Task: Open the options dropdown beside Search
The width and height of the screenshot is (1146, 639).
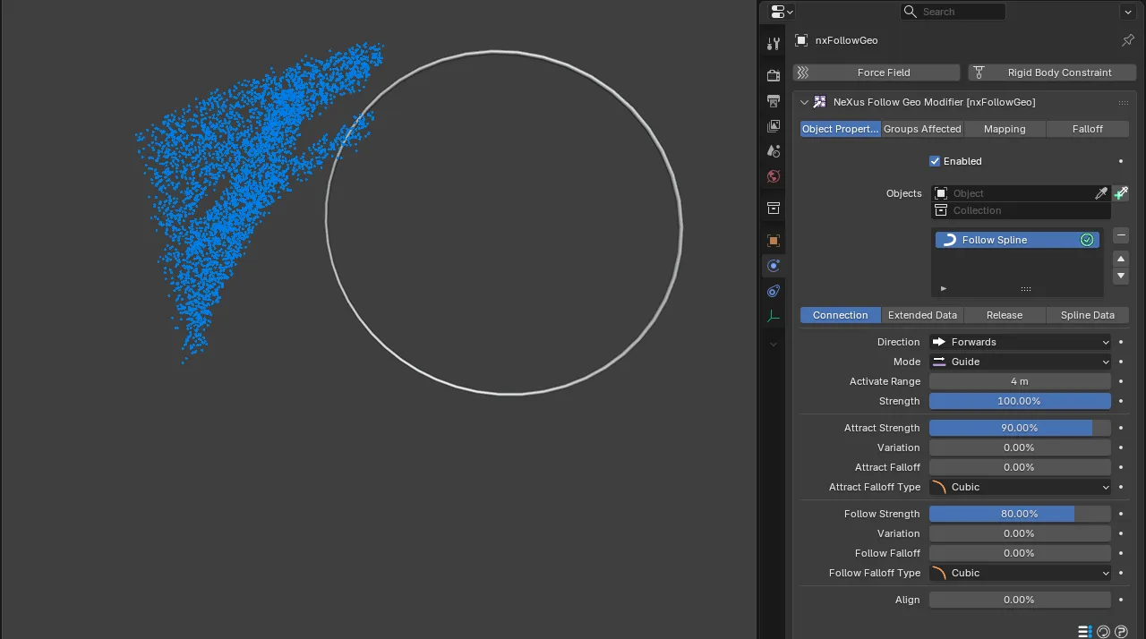Action: [1127, 12]
